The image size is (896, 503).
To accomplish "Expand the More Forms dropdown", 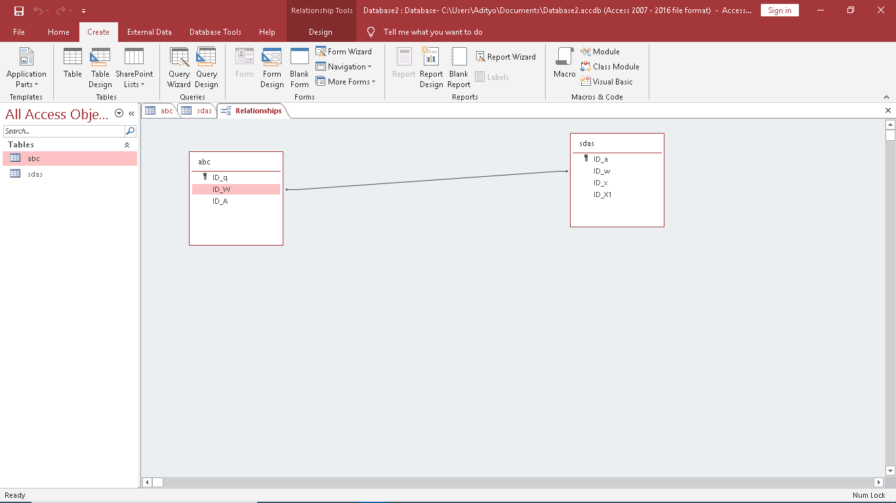I will click(x=346, y=82).
